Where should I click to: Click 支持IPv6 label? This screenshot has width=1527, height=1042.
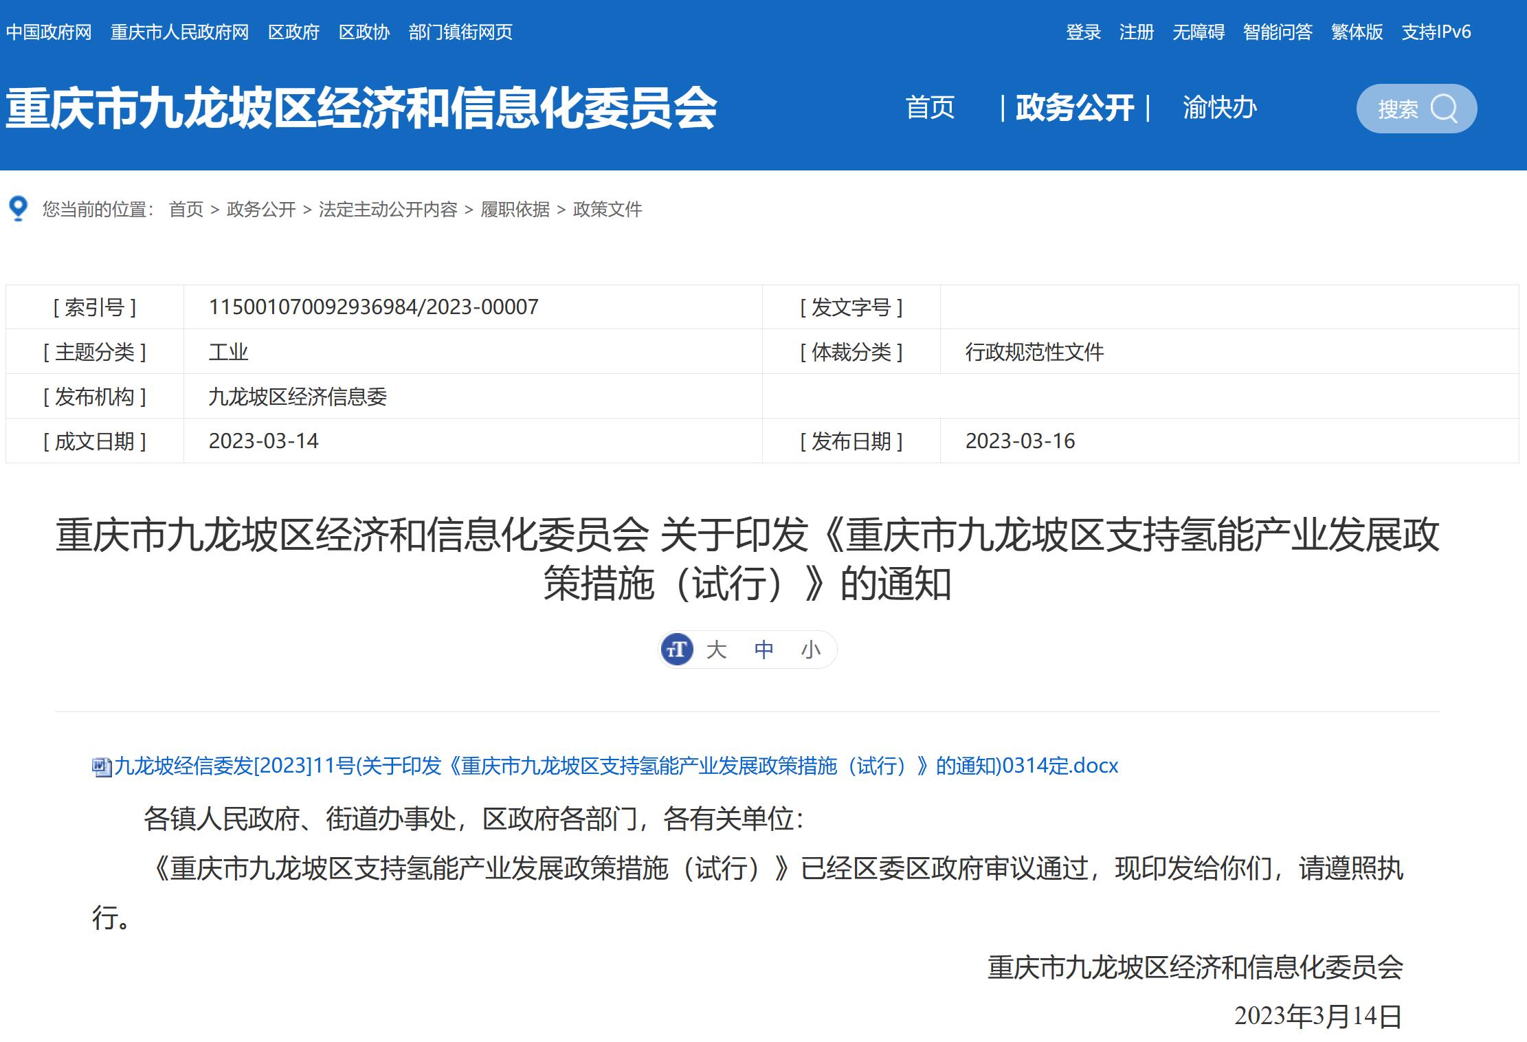click(x=1436, y=32)
